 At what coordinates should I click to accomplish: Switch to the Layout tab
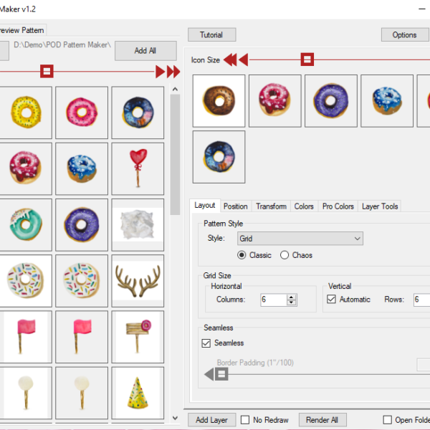tap(204, 206)
